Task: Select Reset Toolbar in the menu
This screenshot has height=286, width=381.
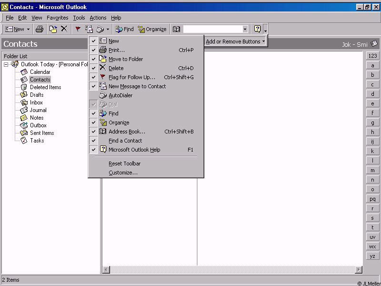Action: [x=124, y=163]
